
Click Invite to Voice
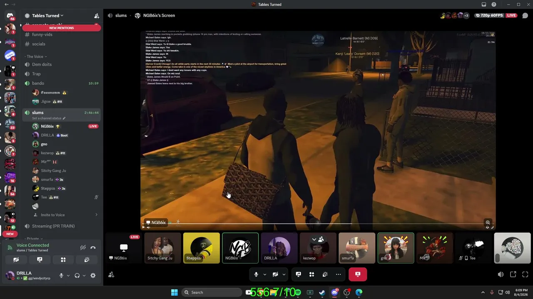pyautogui.click(x=52, y=215)
